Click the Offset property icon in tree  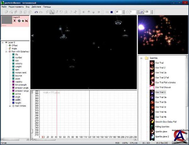point(10,45)
